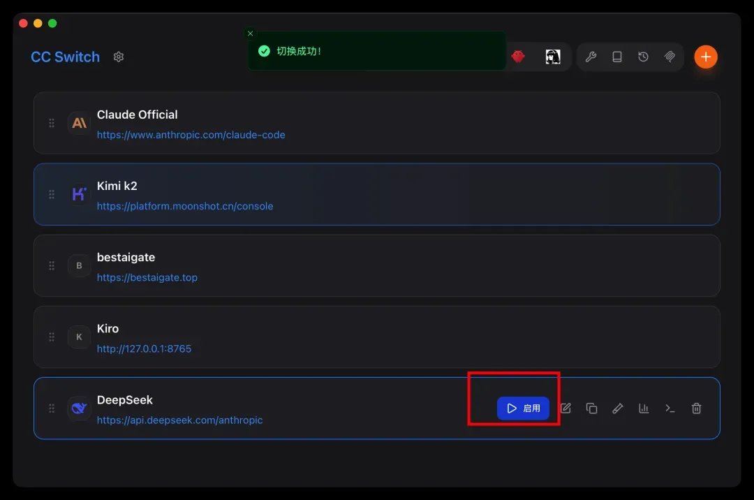Open terminal for DeepSeek provider
This screenshot has width=754, height=500.
coord(670,409)
